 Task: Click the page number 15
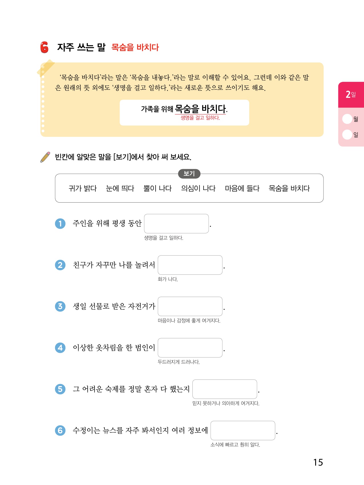tap(318, 462)
